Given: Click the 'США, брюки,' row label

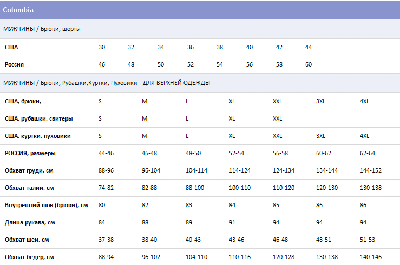Looking at the screenshot, I should coord(23,102).
